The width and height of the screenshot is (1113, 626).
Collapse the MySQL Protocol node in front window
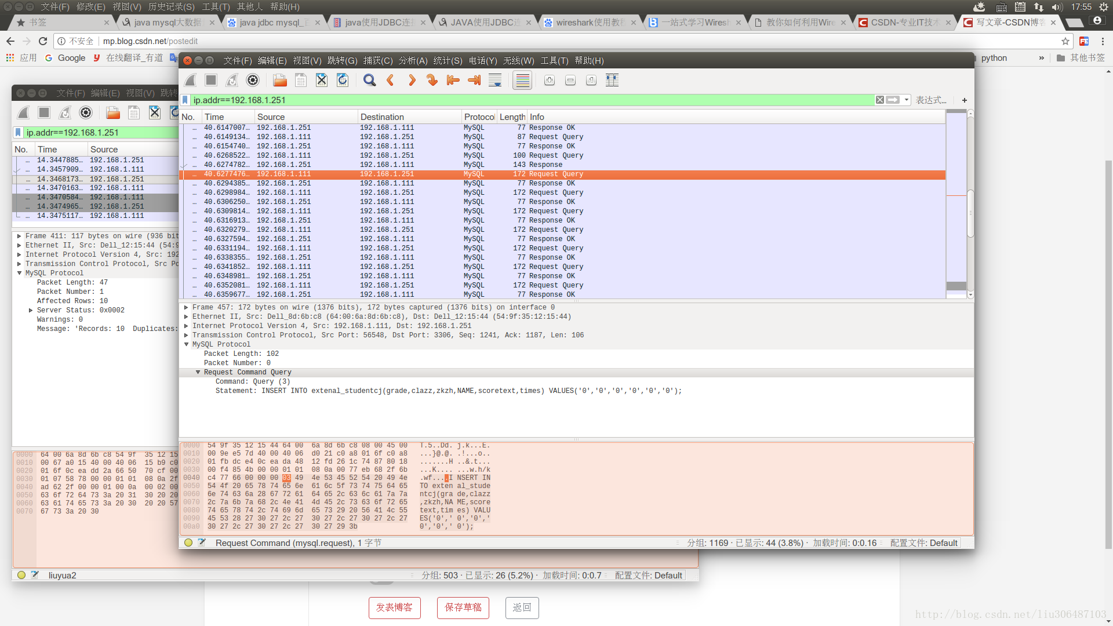pos(186,345)
